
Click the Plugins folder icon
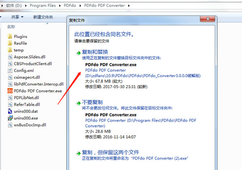(10, 36)
